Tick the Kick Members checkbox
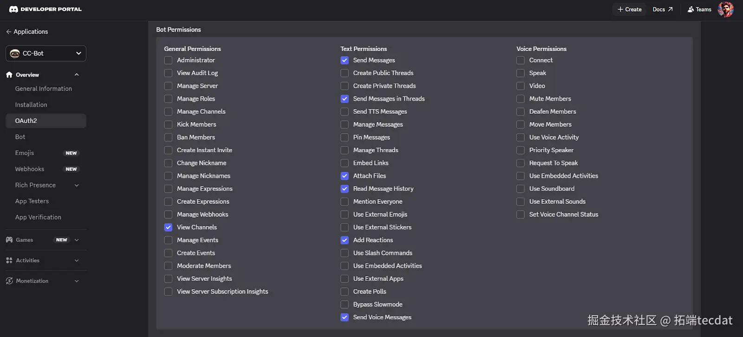This screenshot has width=743, height=337. pyautogui.click(x=168, y=124)
